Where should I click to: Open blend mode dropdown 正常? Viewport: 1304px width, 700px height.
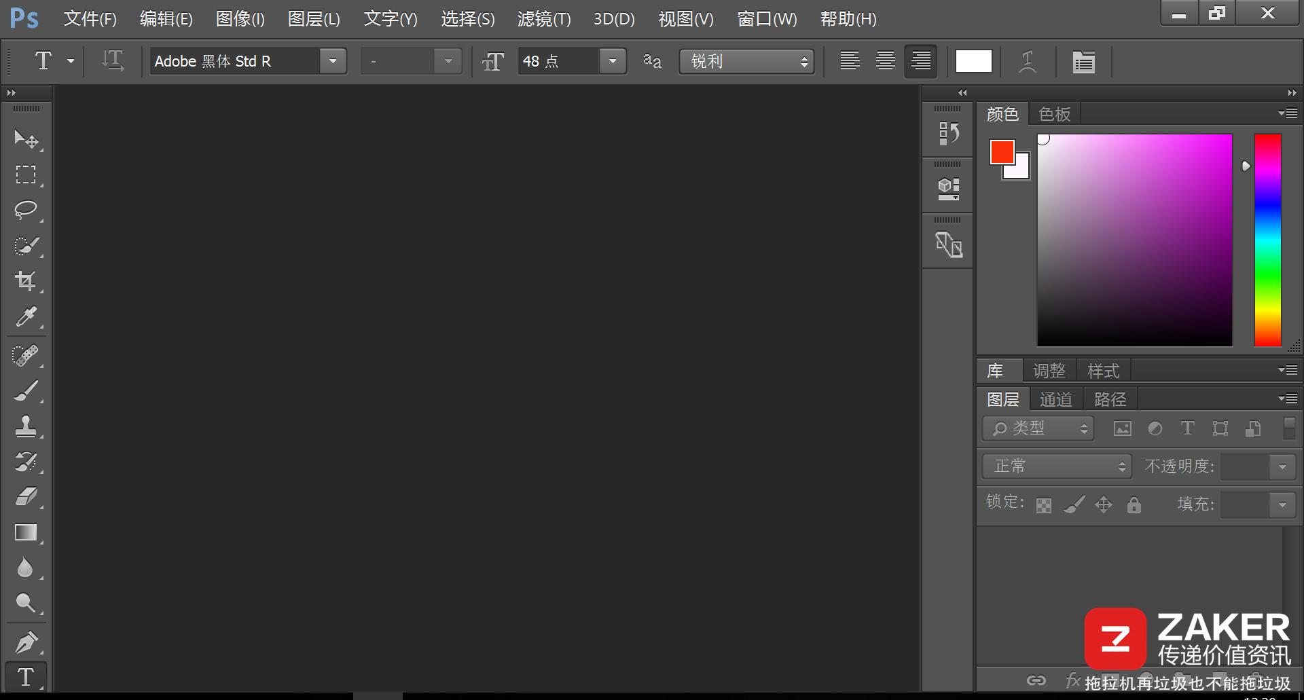1057,466
